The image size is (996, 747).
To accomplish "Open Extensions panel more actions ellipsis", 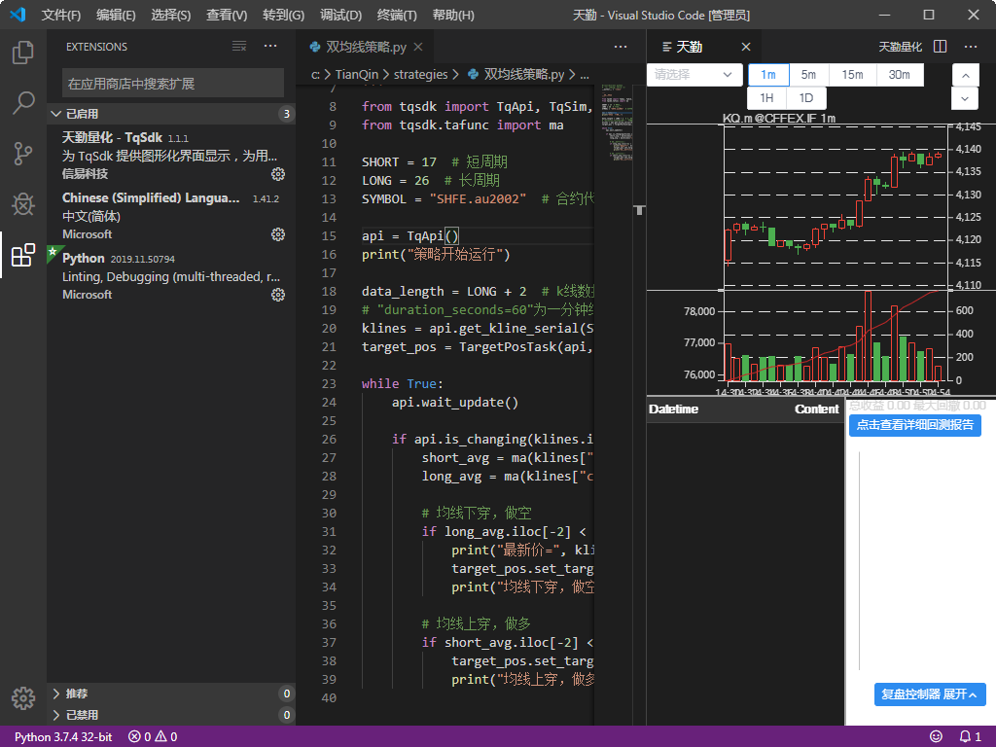I will coord(270,47).
